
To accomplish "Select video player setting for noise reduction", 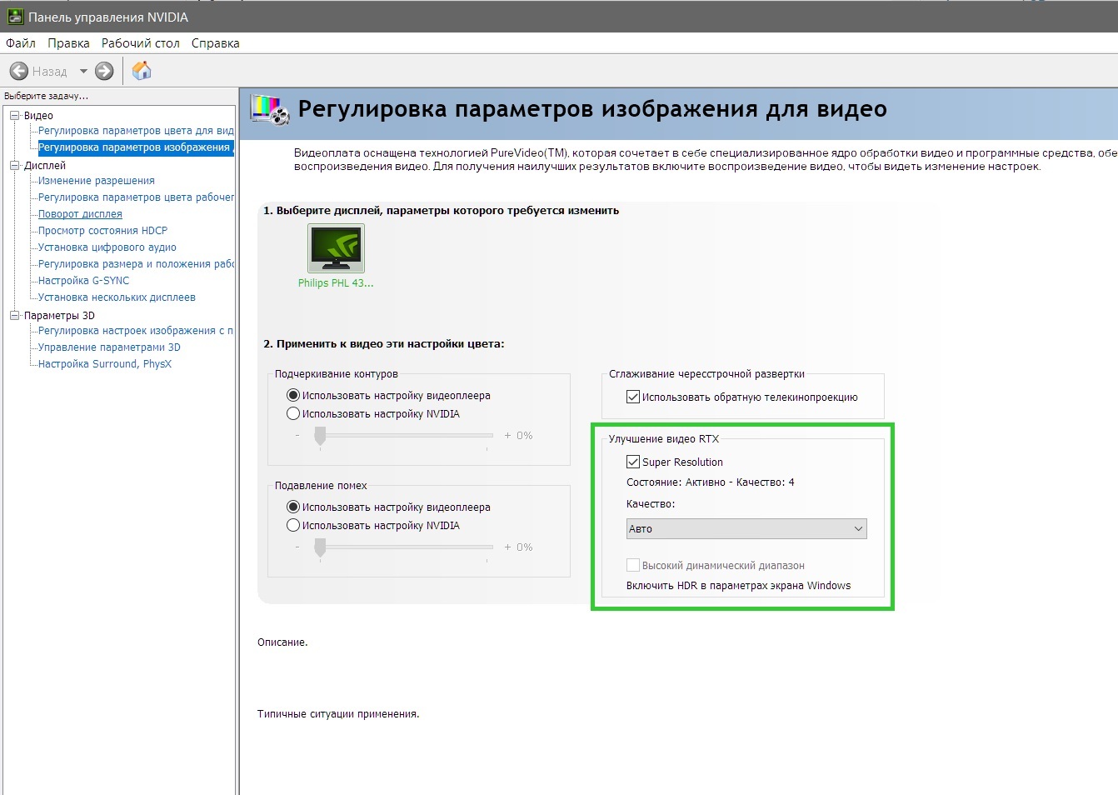I will pyautogui.click(x=293, y=507).
